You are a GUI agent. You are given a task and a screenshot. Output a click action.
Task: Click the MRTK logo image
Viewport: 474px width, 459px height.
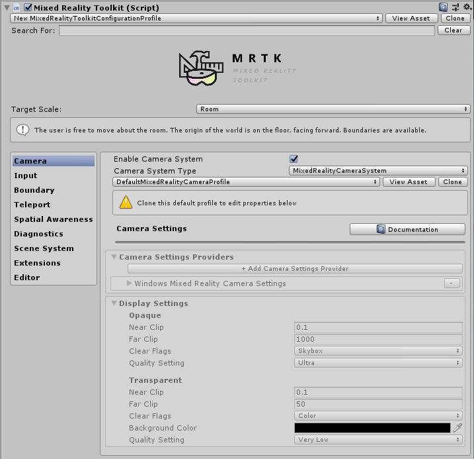198,68
